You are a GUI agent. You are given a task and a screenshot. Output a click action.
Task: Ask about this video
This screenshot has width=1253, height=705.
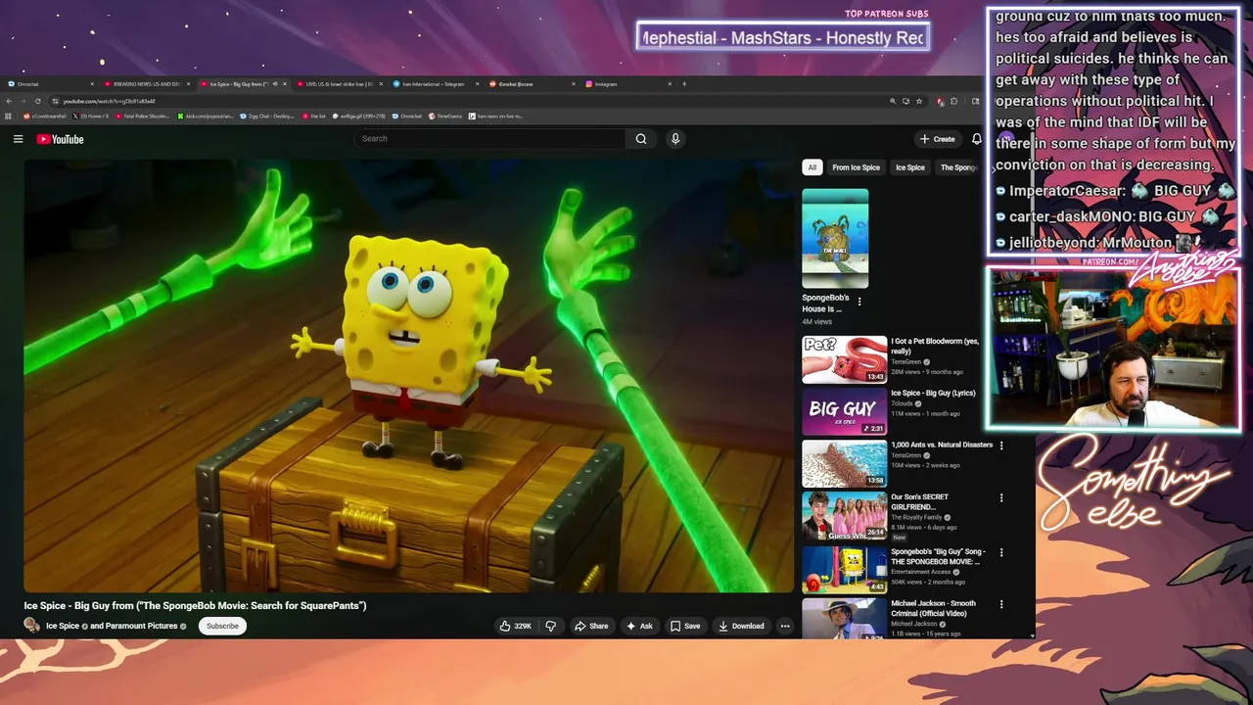coord(639,626)
